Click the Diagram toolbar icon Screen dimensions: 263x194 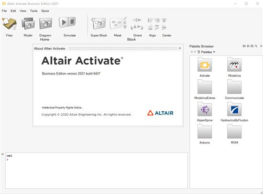45,24
